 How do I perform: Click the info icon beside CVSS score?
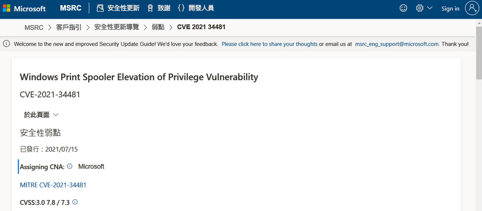pyautogui.click(x=75, y=202)
